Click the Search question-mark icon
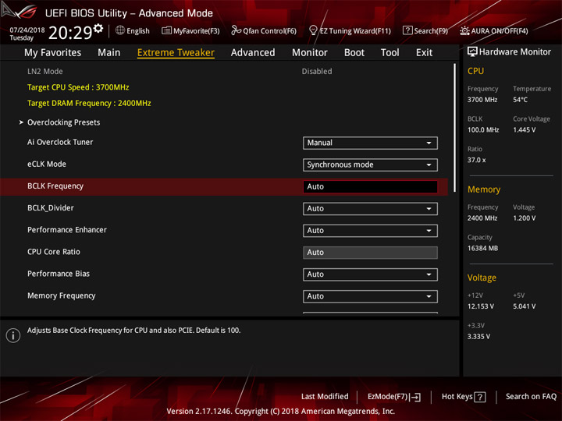The height and width of the screenshot is (421, 562). [x=407, y=30]
